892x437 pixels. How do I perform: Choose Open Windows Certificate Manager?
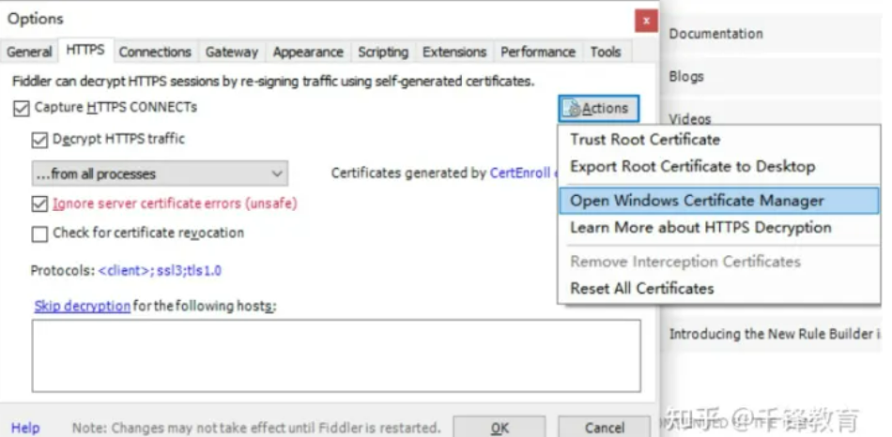(x=719, y=201)
